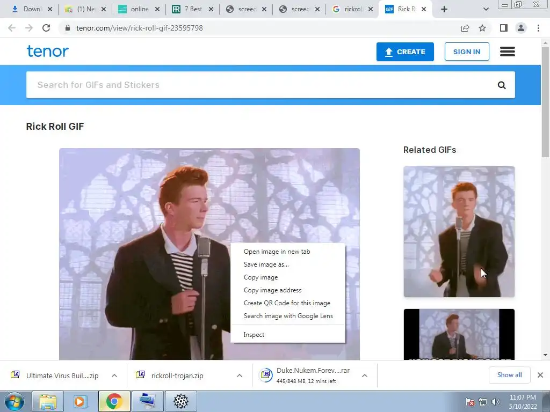Viewport: 550px width, 412px height.
Task: Click the scrollbar down arrow
Action: click(545, 355)
